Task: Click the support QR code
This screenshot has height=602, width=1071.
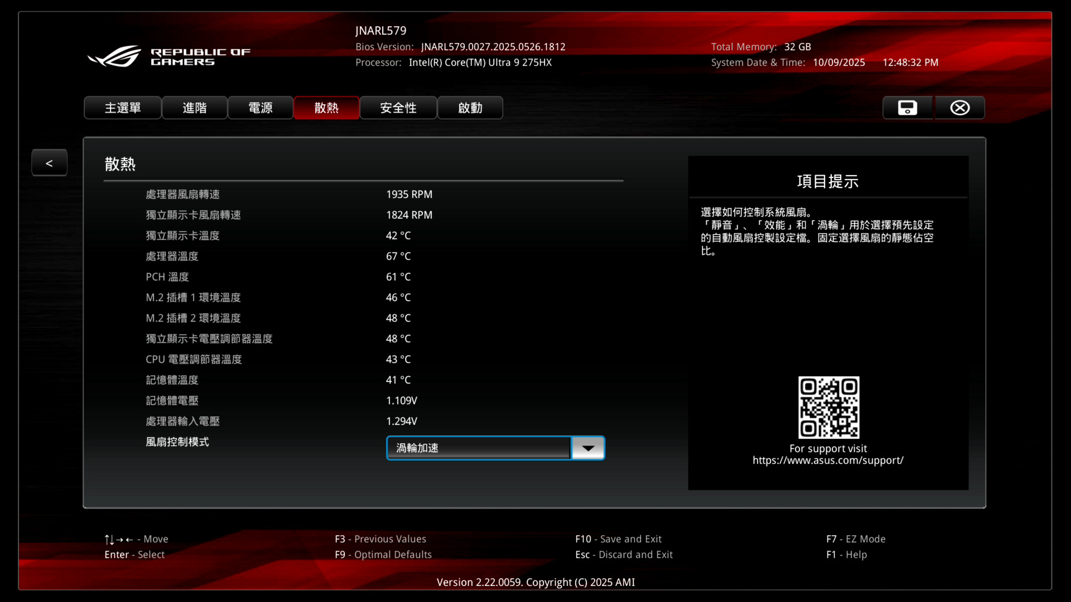Action: tap(828, 407)
